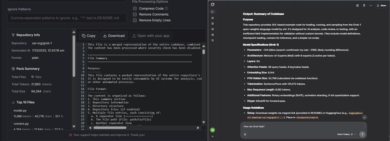
Task: Toggle the Remove Comments checkbox
Action: click(x=135, y=14)
